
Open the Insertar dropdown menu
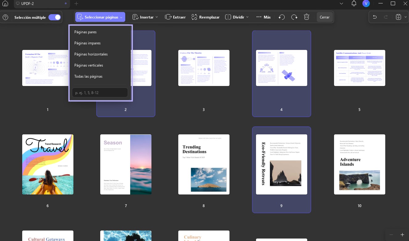(145, 17)
